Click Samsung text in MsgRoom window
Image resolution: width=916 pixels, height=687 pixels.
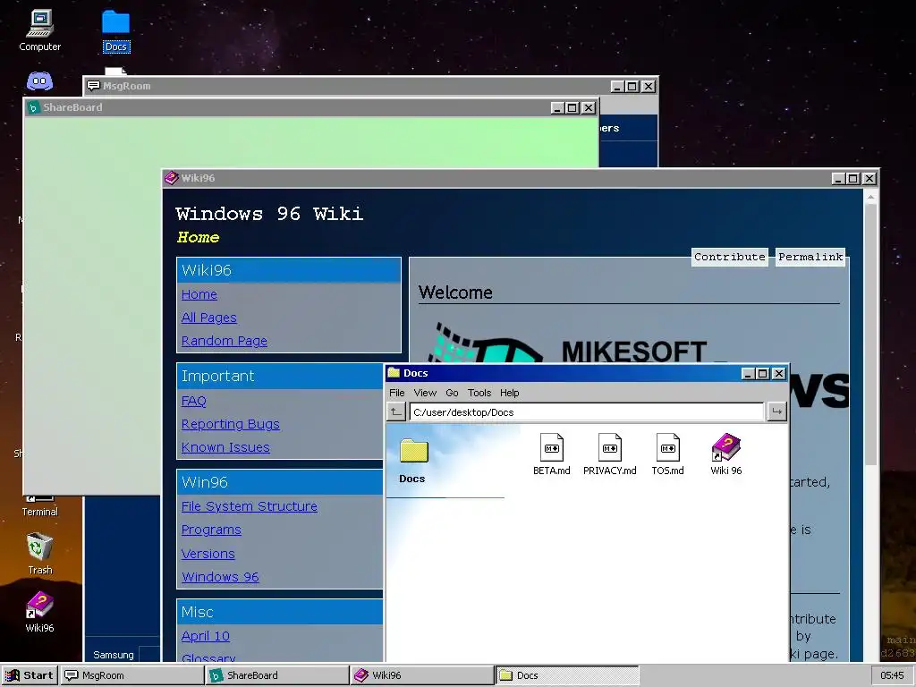pos(114,655)
